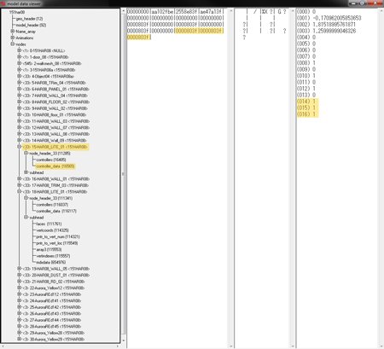This screenshot has height=349, width=384.
Task: Expand the 8-HAR08_FLOOR_02 node
Action: coord(20,102)
